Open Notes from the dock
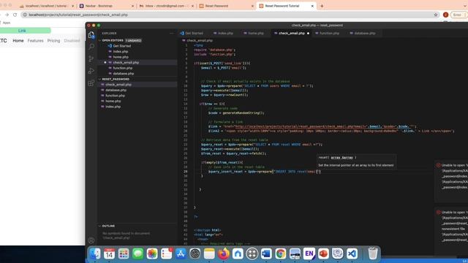Image resolution: width=468 pixels, height=263 pixels. coord(209,254)
